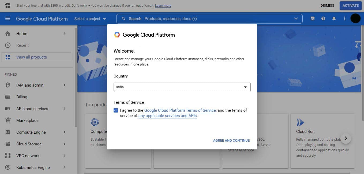Open the help question mark icon
Viewport: 364px width, 174px height.
click(323, 19)
